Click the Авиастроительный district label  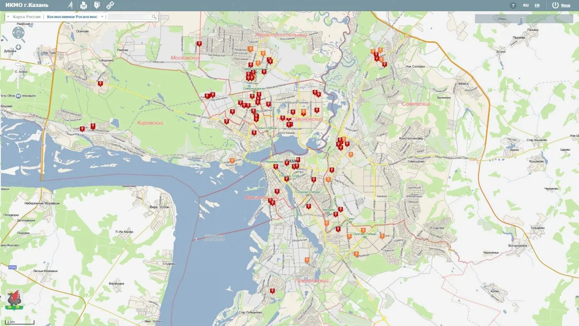[x=281, y=35]
